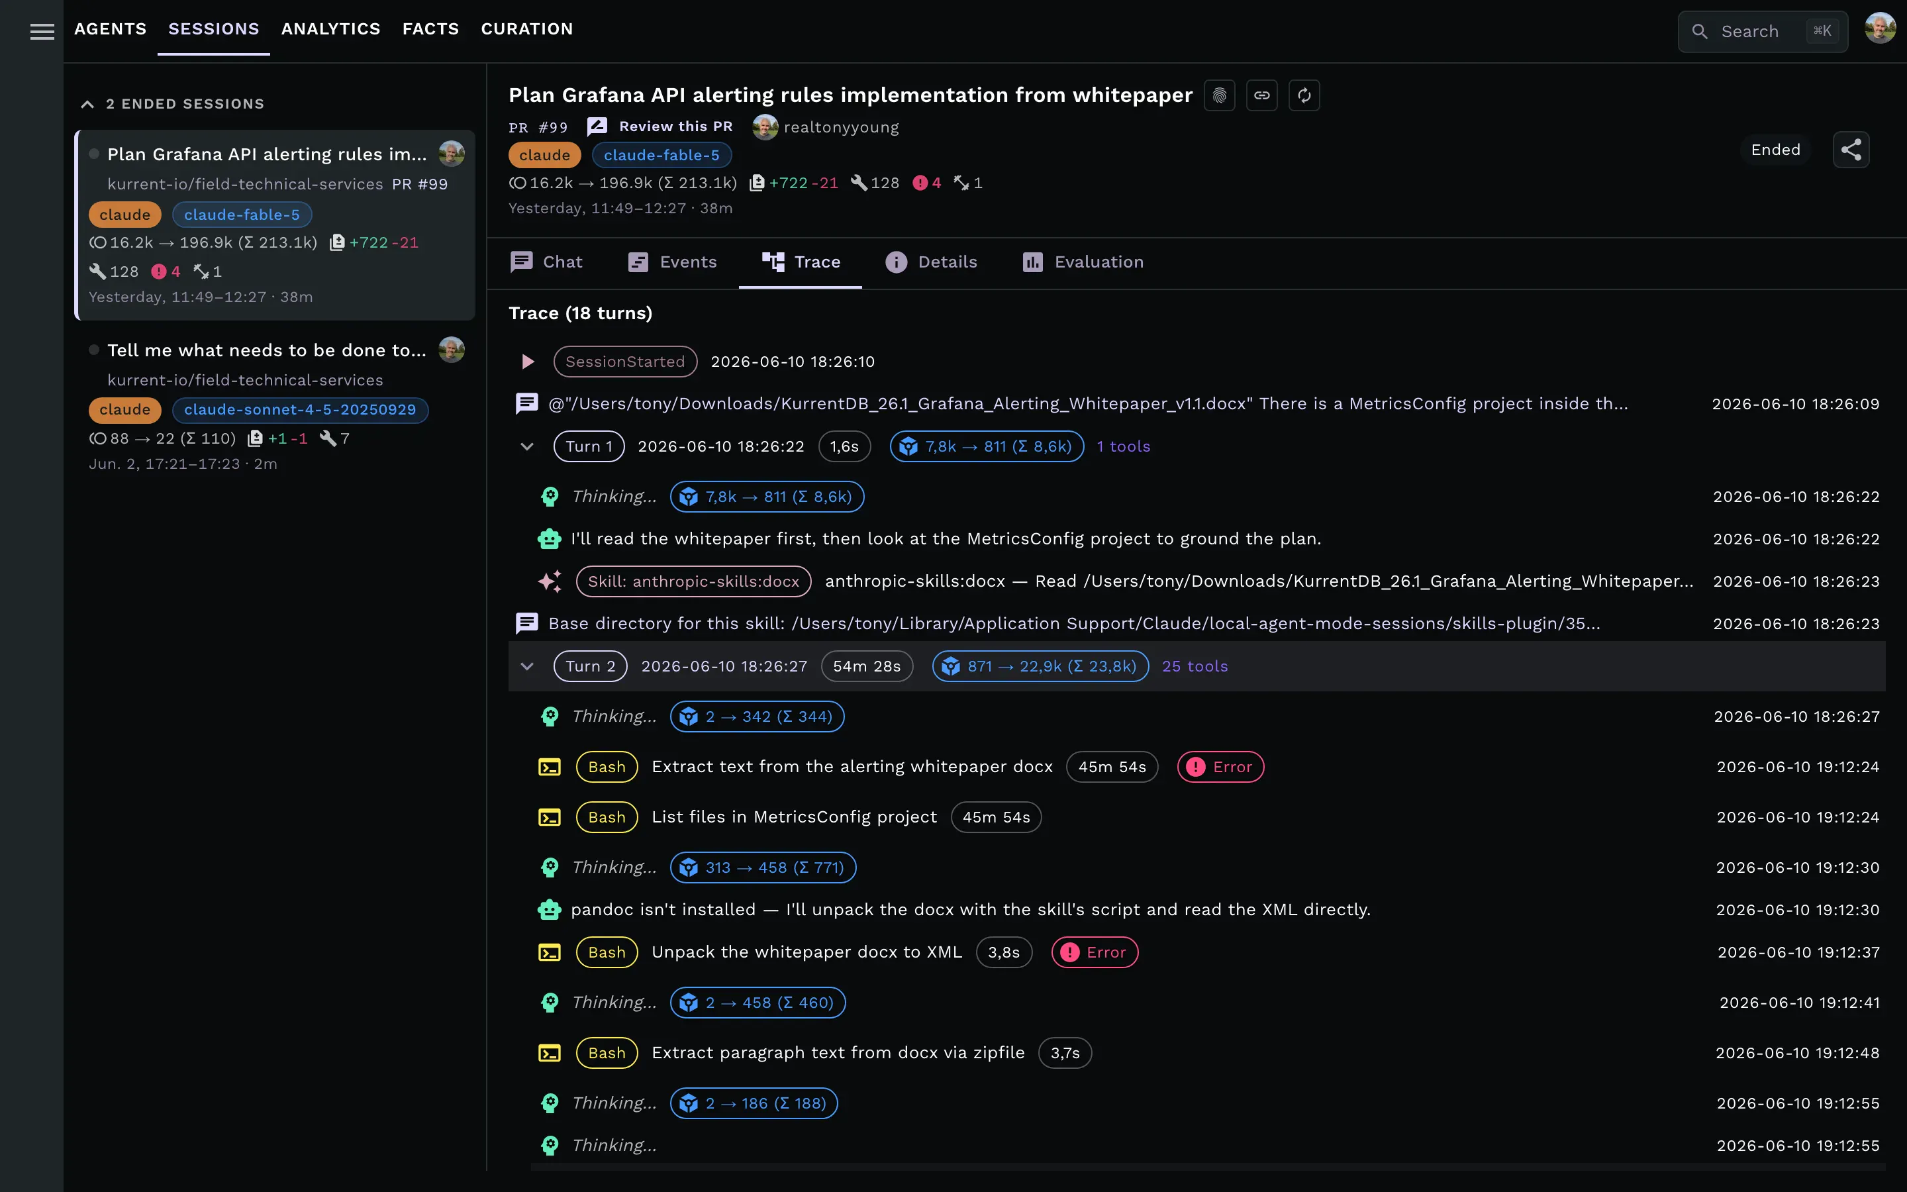1907x1192 pixels.
Task: Open the Events tab
Action: click(x=672, y=262)
